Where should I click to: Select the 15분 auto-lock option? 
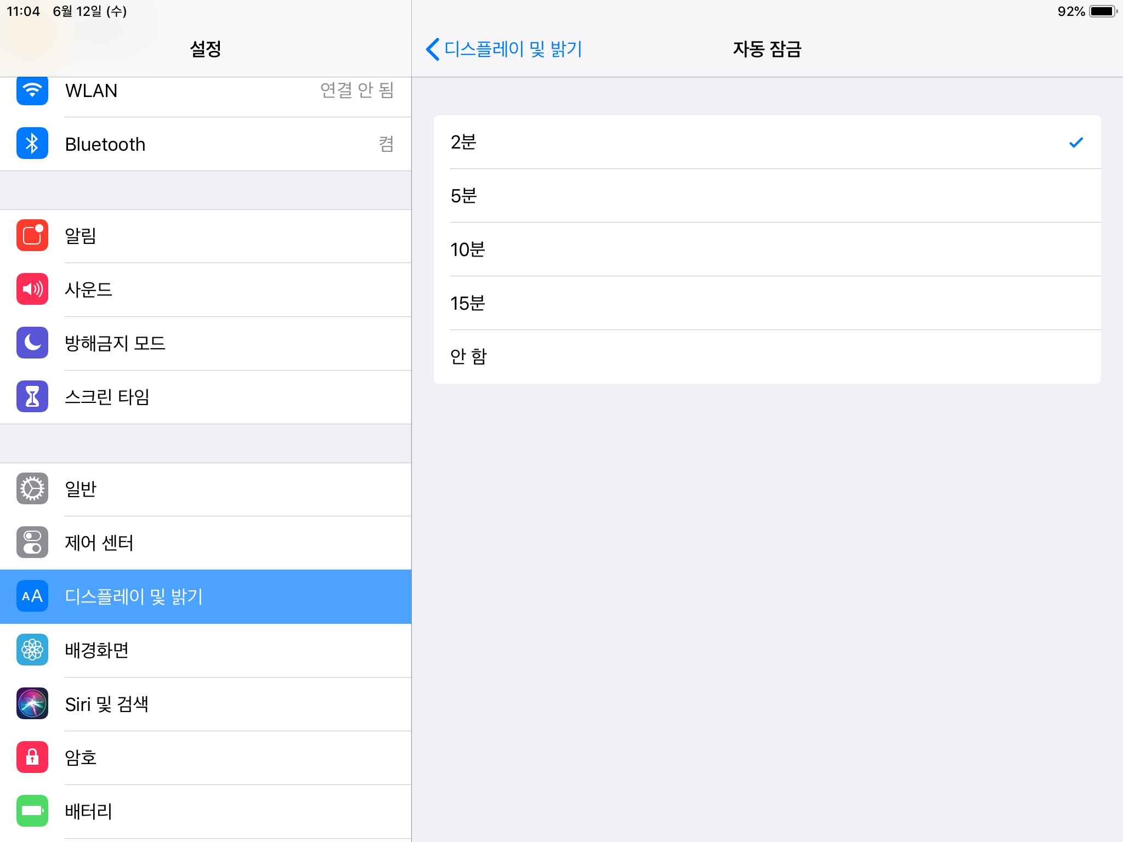click(x=767, y=303)
